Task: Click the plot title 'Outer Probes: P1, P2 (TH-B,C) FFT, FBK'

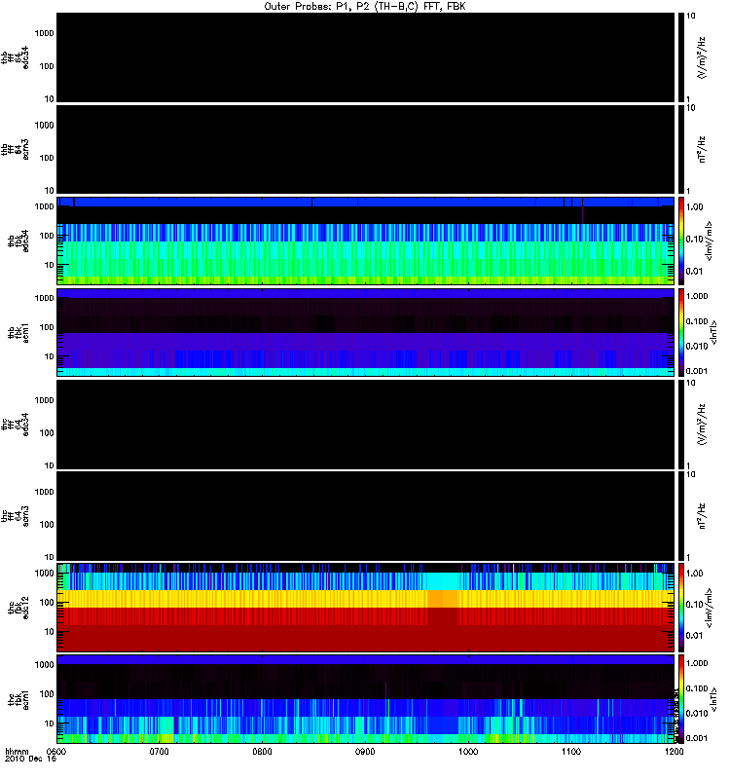Action: pos(364,7)
